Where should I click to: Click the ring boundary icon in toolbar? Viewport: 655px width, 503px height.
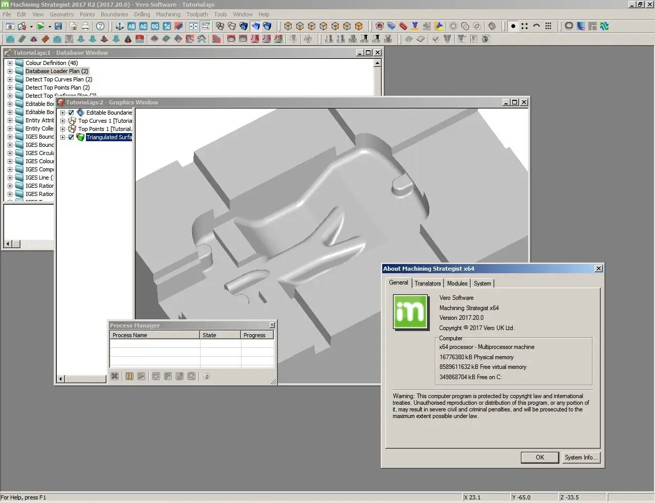(569, 26)
